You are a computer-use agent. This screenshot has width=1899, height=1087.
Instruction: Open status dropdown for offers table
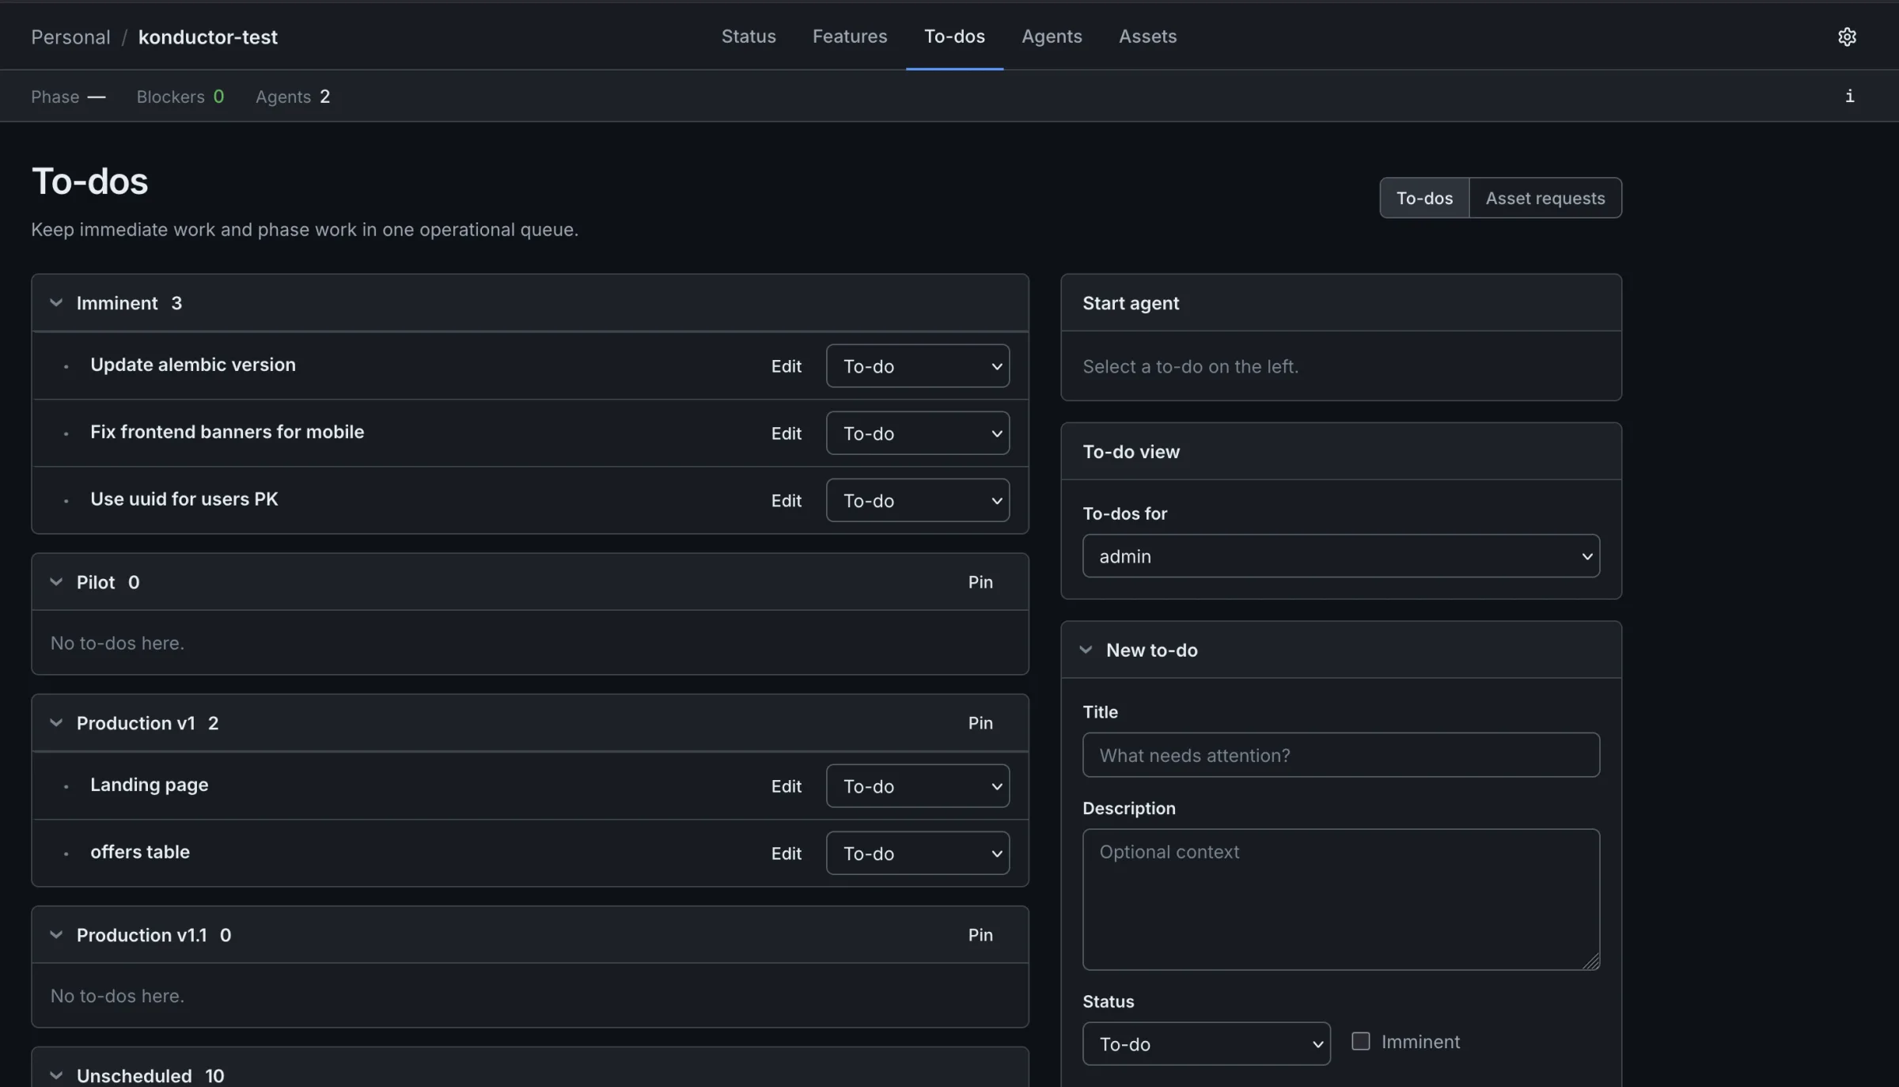[918, 854]
